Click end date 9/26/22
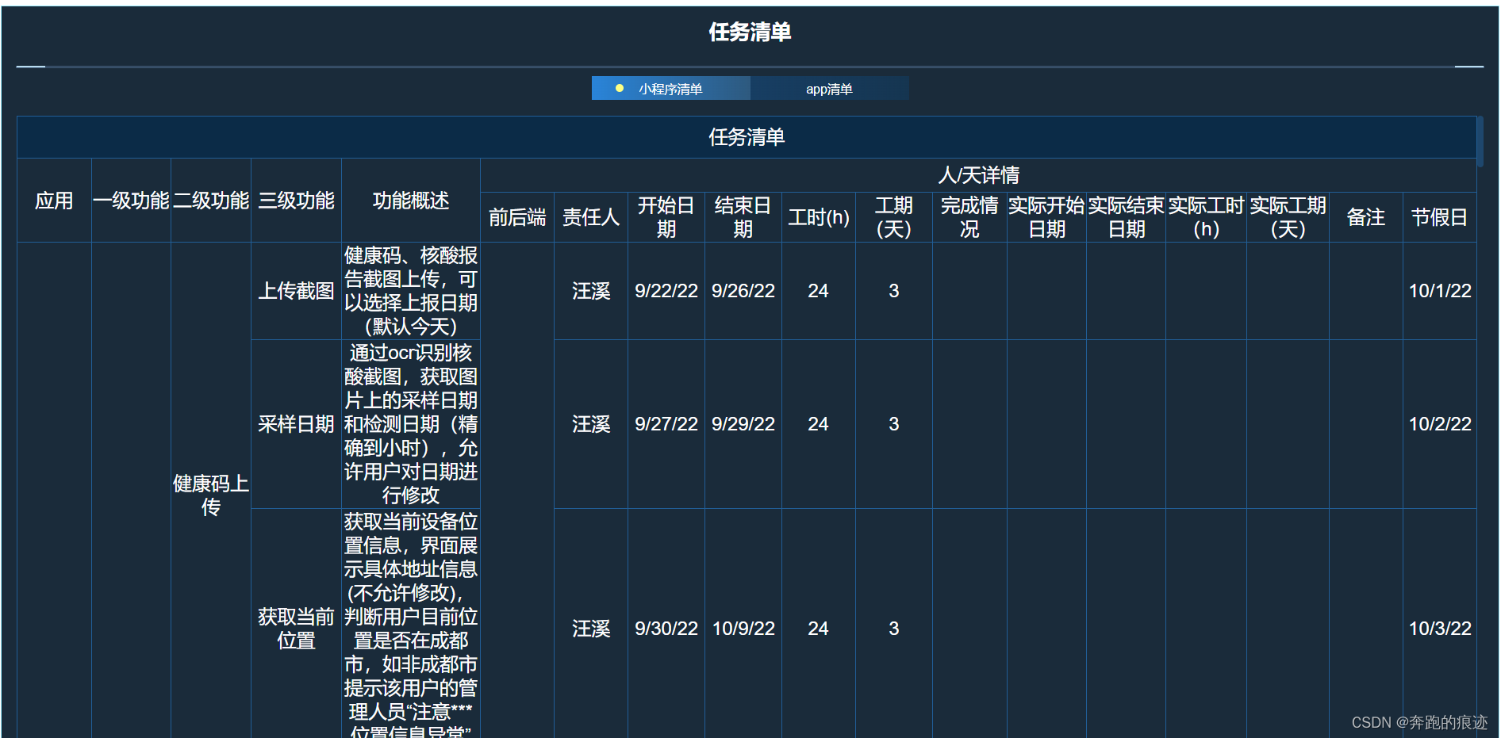Screen dimensions: 1501x738 [x=743, y=291]
